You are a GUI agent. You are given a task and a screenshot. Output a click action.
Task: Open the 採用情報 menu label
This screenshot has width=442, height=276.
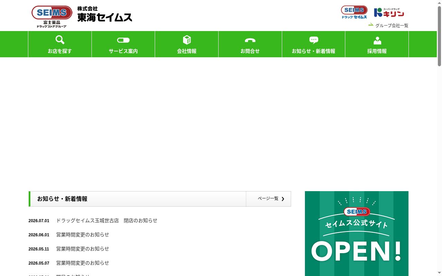[377, 51]
